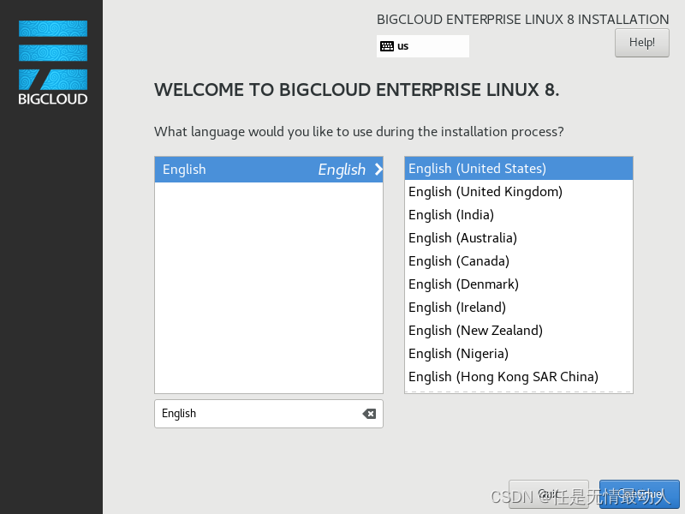Select English (New Zealand) locale
Viewport: 685px width, 514px height.
click(519, 331)
